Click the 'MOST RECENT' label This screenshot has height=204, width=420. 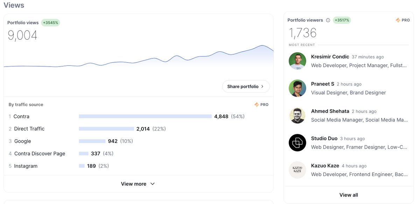pyautogui.click(x=302, y=45)
